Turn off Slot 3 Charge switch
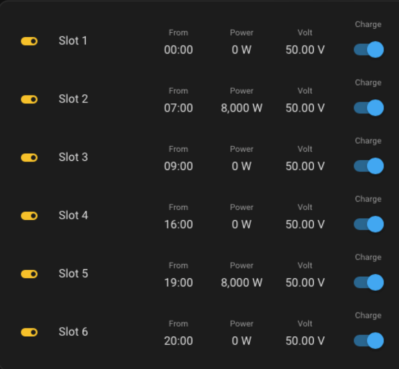 pyautogui.click(x=369, y=166)
